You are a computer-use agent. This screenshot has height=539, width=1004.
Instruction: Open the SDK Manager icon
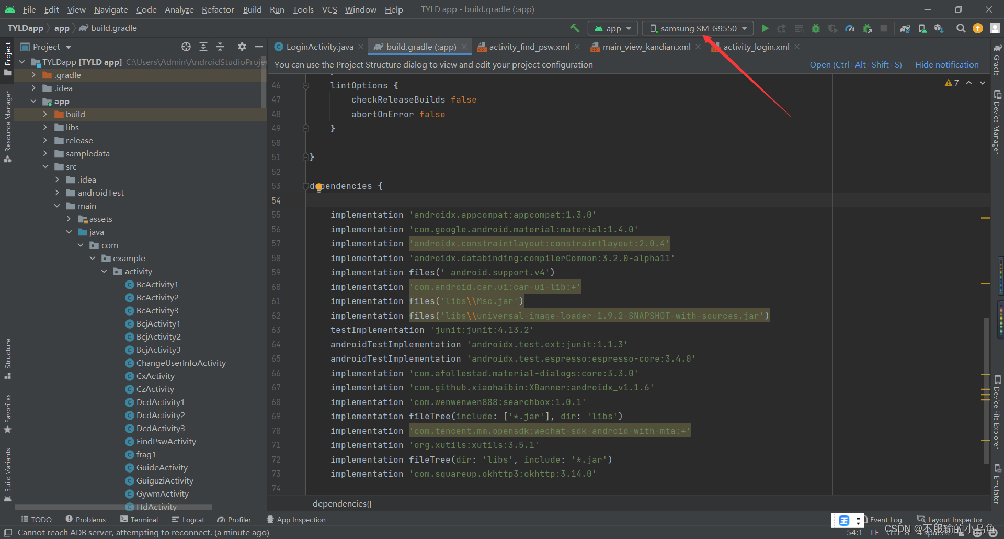click(x=939, y=28)
